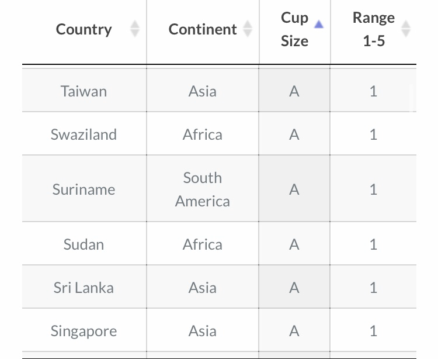Click the South America continent cell
The image size is (438, 359).
tap(203, 189)
